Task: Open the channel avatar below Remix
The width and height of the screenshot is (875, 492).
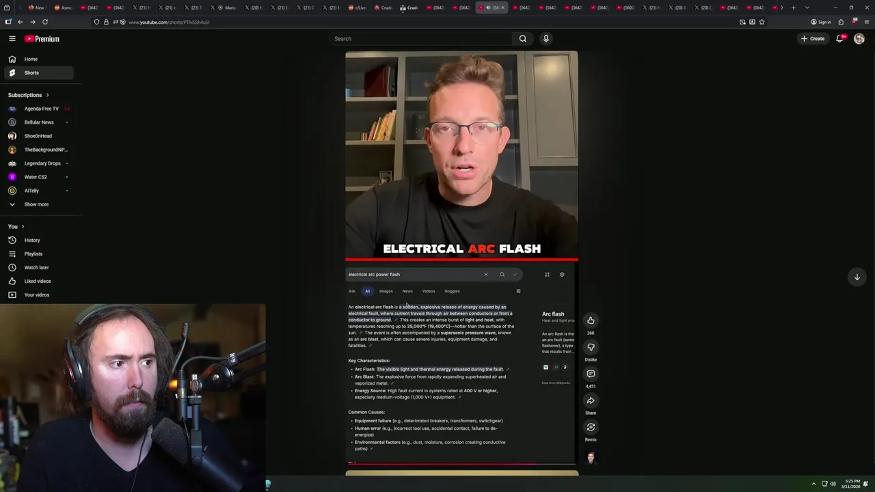Action: click(591, 457)
